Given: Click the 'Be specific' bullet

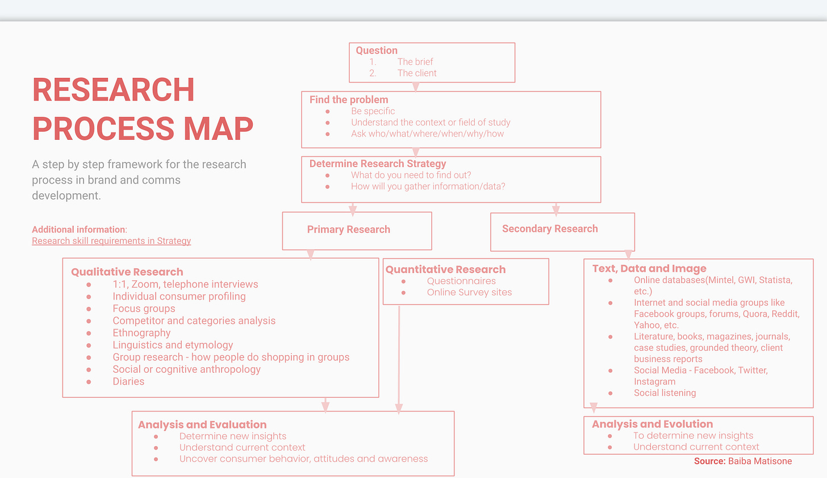Looking at the screenshot, I should point(373,111).
